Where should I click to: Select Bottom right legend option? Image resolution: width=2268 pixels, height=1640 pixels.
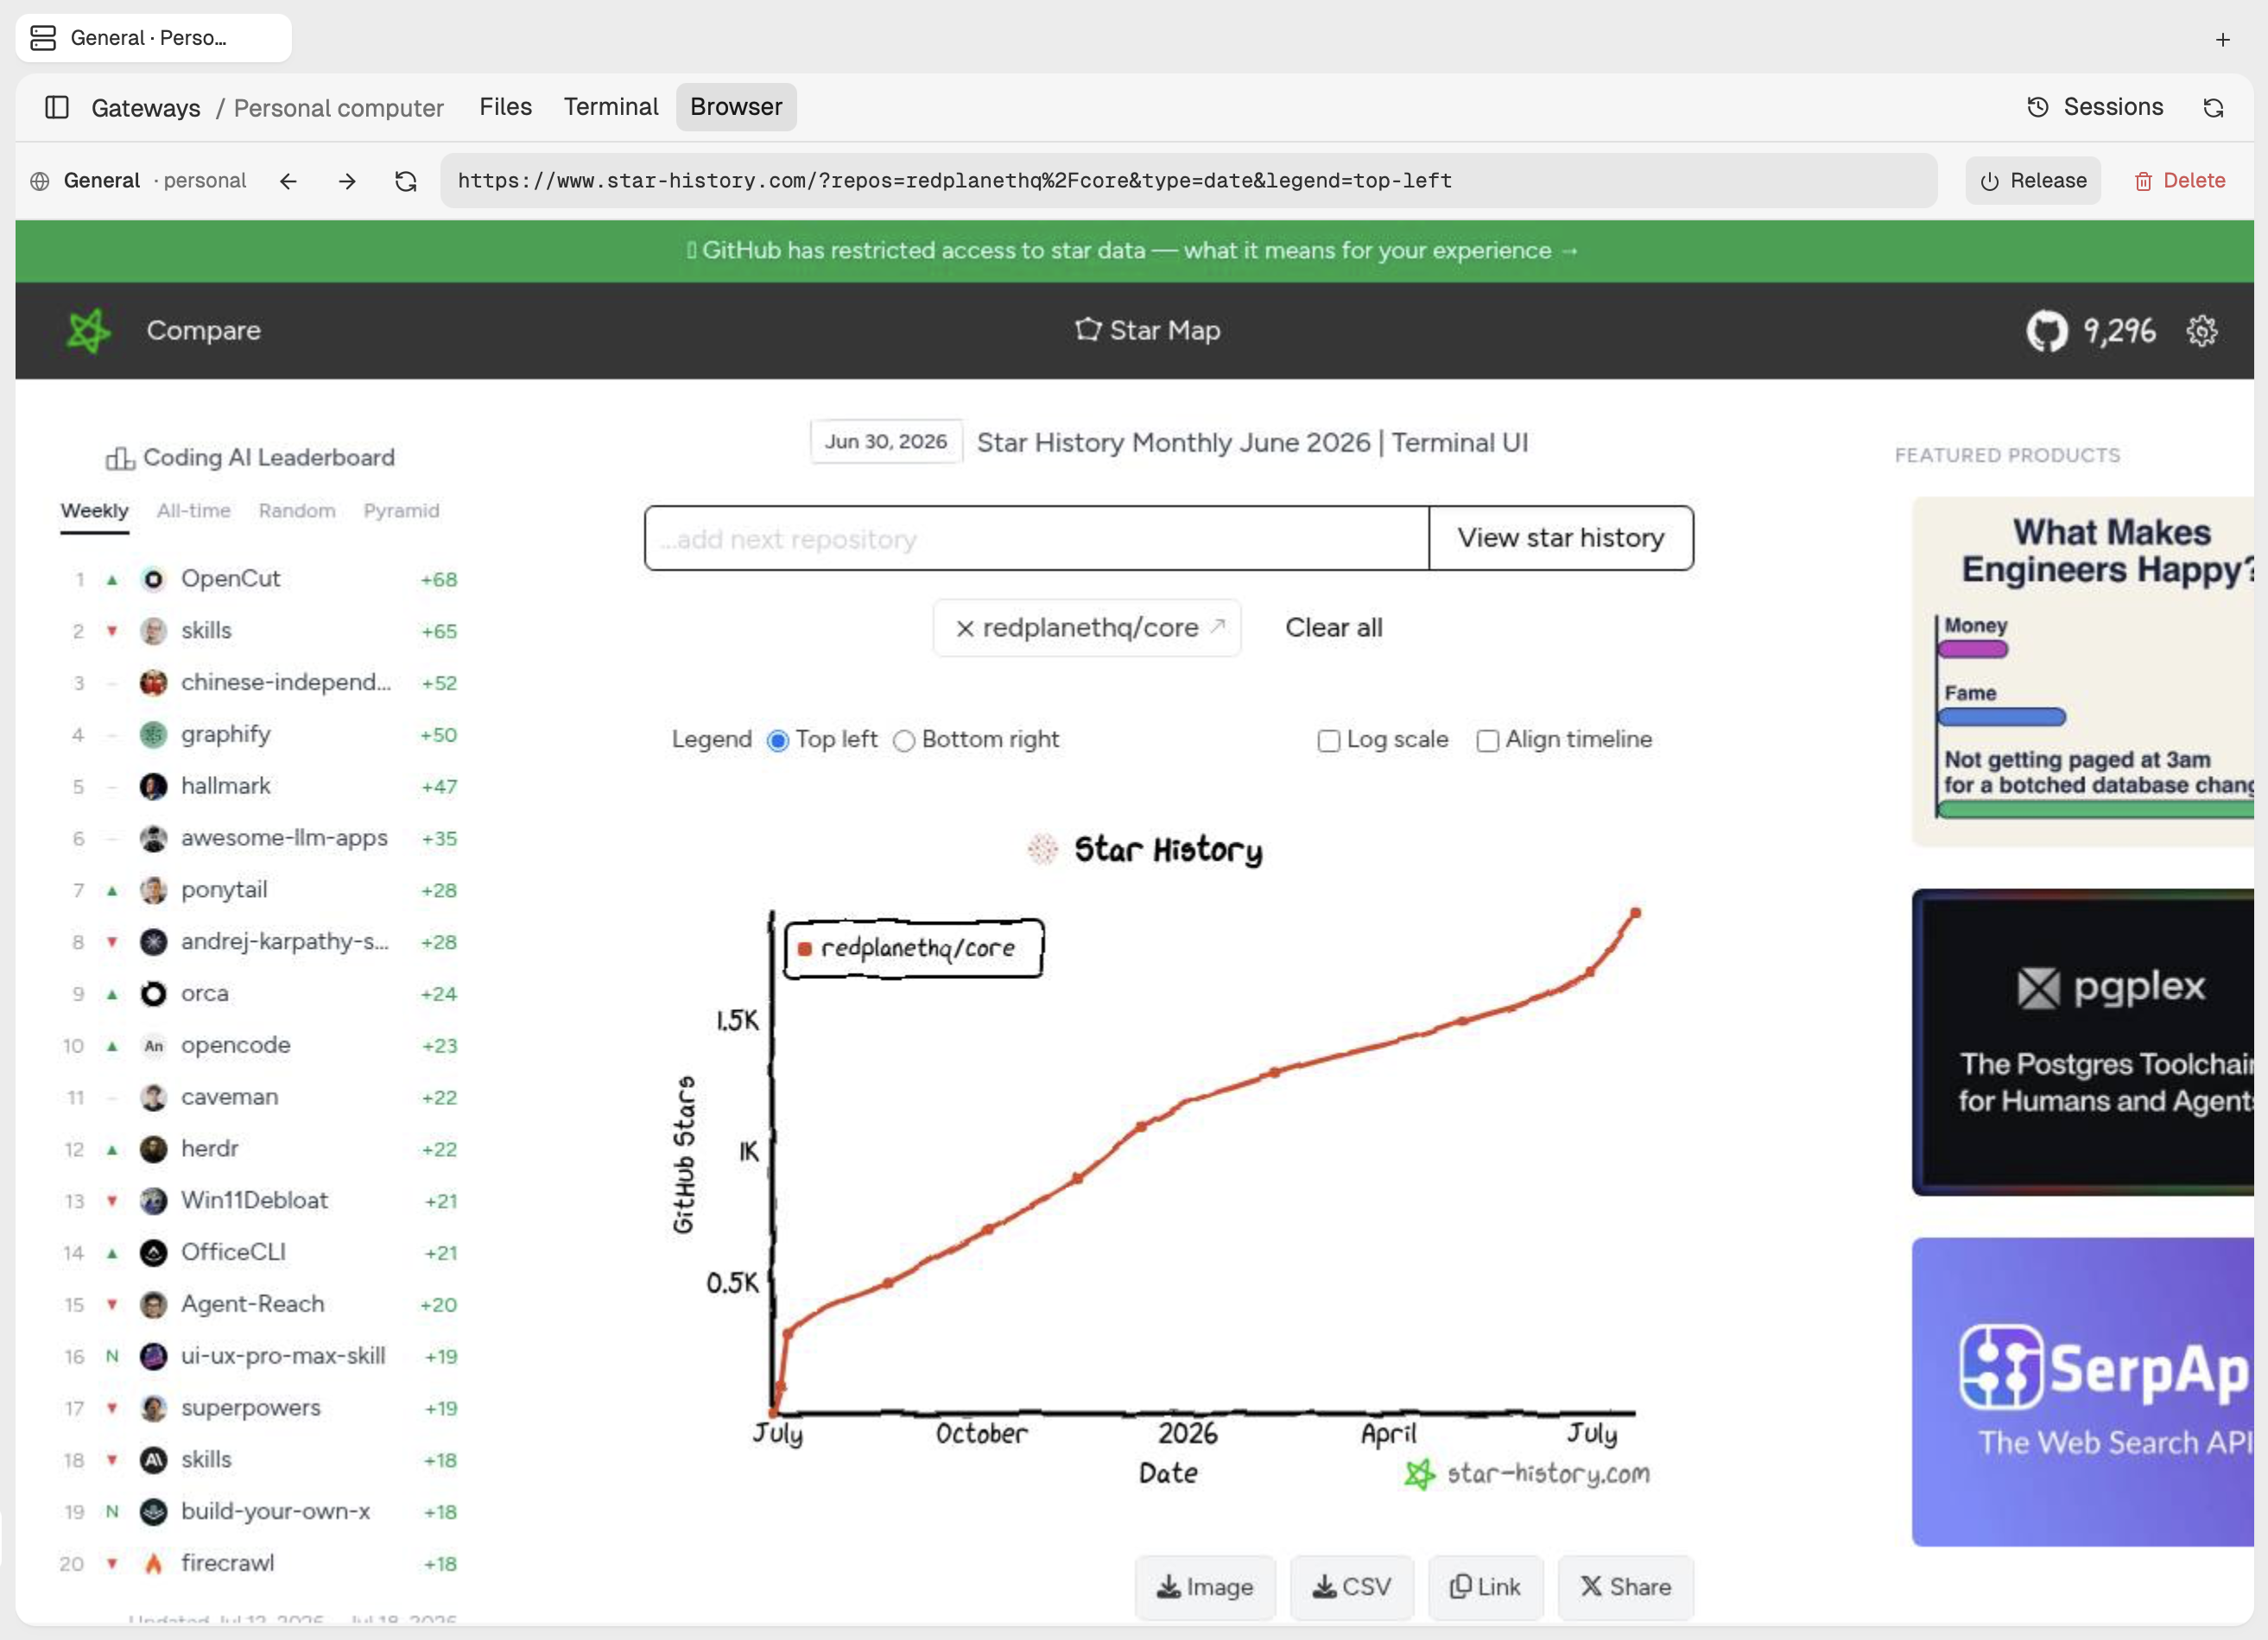[904, 741]
